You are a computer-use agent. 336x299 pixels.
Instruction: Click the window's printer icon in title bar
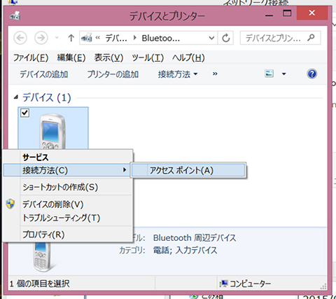(15, 16)
